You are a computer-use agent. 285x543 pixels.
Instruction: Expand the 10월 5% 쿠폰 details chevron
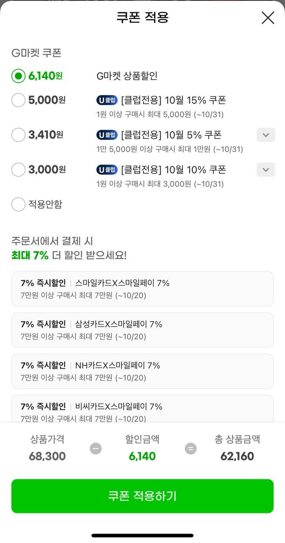(x=265, y=135)
